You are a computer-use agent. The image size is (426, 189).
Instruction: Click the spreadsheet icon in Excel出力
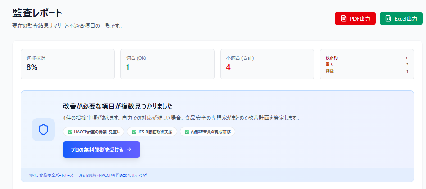[388, 18]
